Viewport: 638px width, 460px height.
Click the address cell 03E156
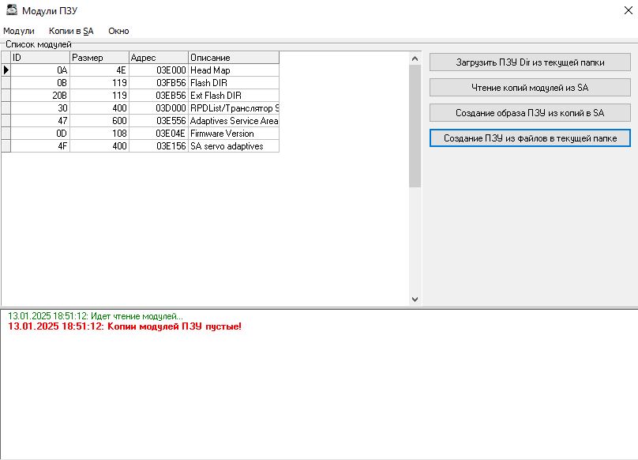point(159,146)
